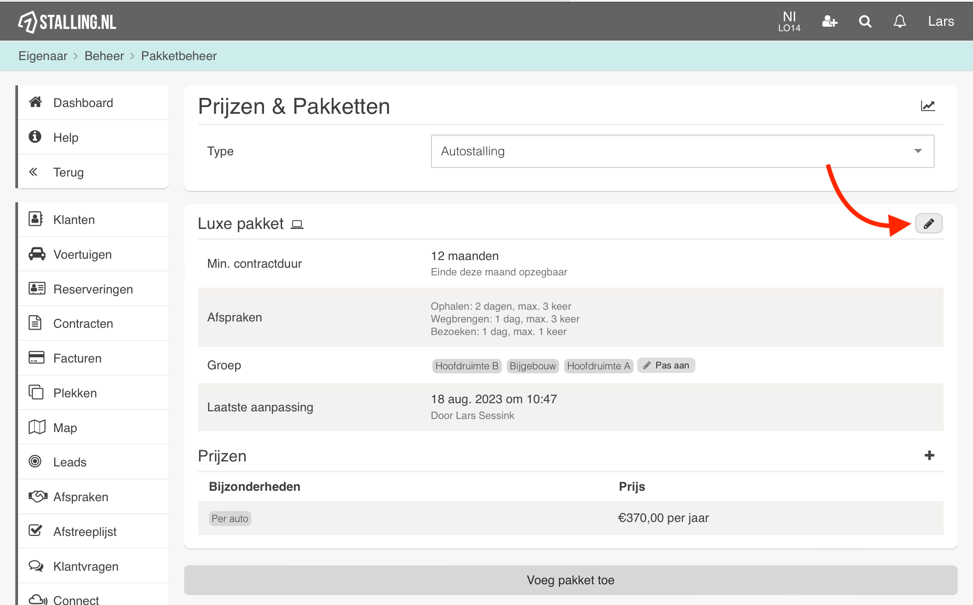Select Afstreeplijst in the sidebar
This screenshot has height=605, width=973.
(85, 531)
